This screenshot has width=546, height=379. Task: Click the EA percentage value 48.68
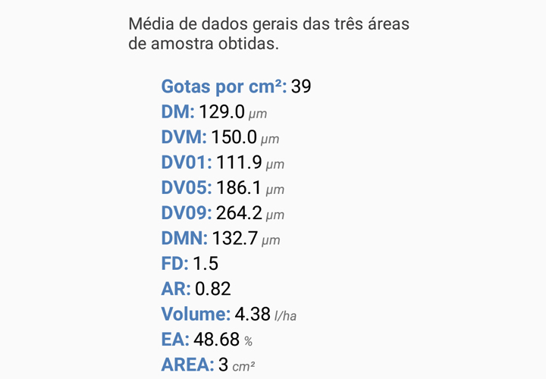216,339
